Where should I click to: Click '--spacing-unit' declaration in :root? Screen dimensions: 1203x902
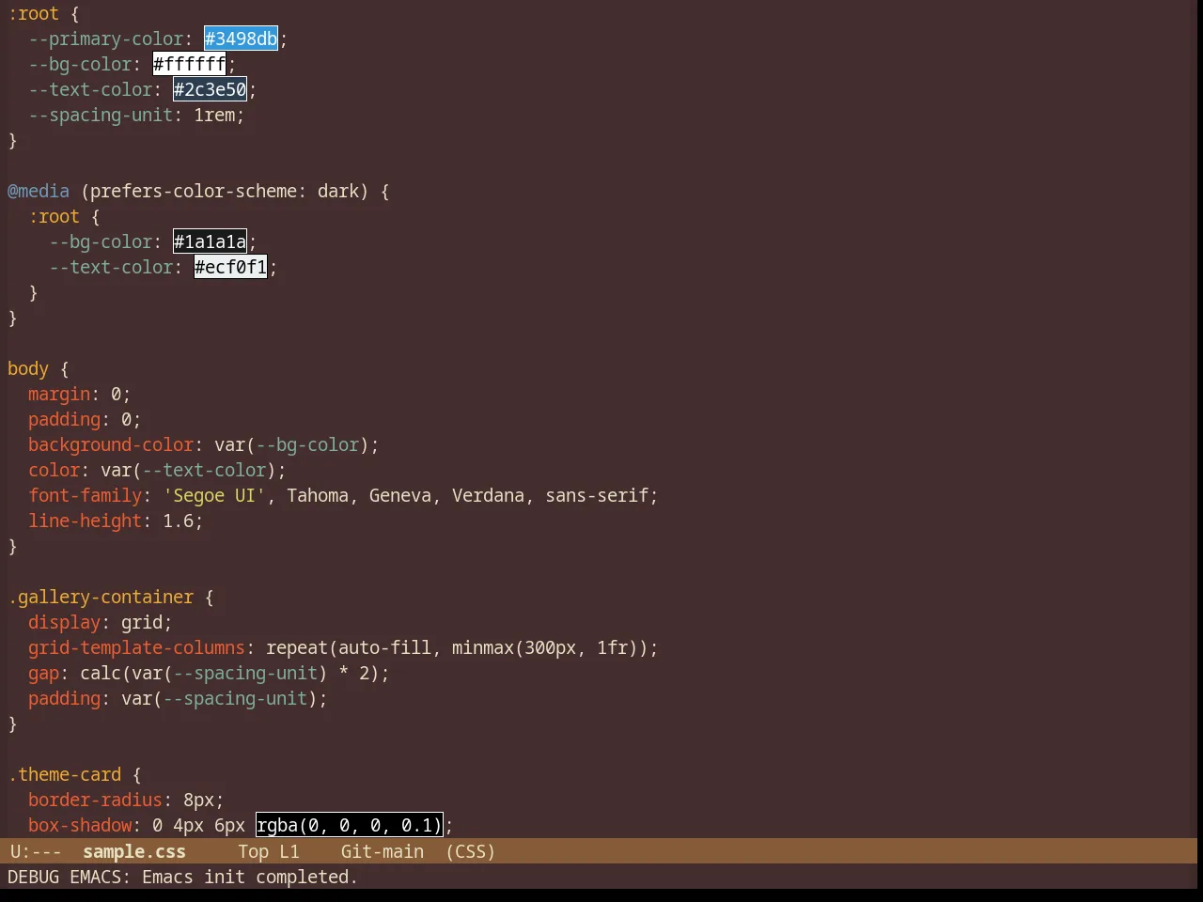point(101,115)
